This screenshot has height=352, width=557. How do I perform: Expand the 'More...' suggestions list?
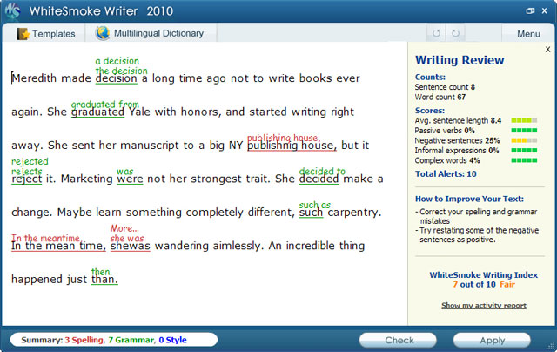pos(124,228)
